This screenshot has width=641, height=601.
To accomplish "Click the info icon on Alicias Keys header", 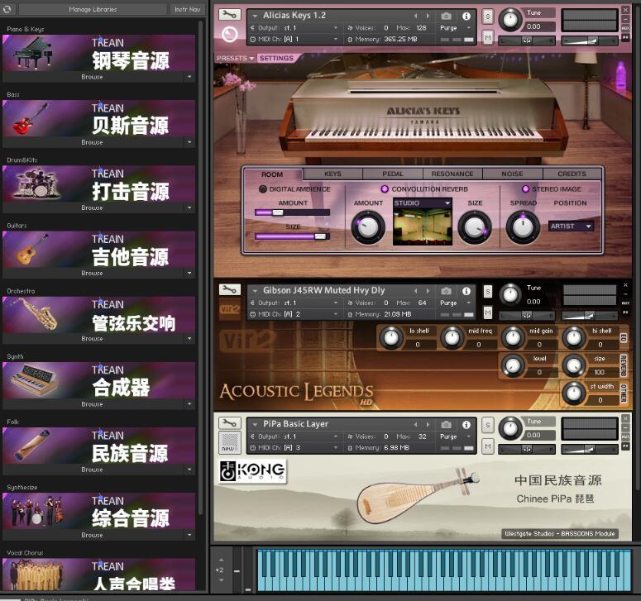I will click(466, 16).
